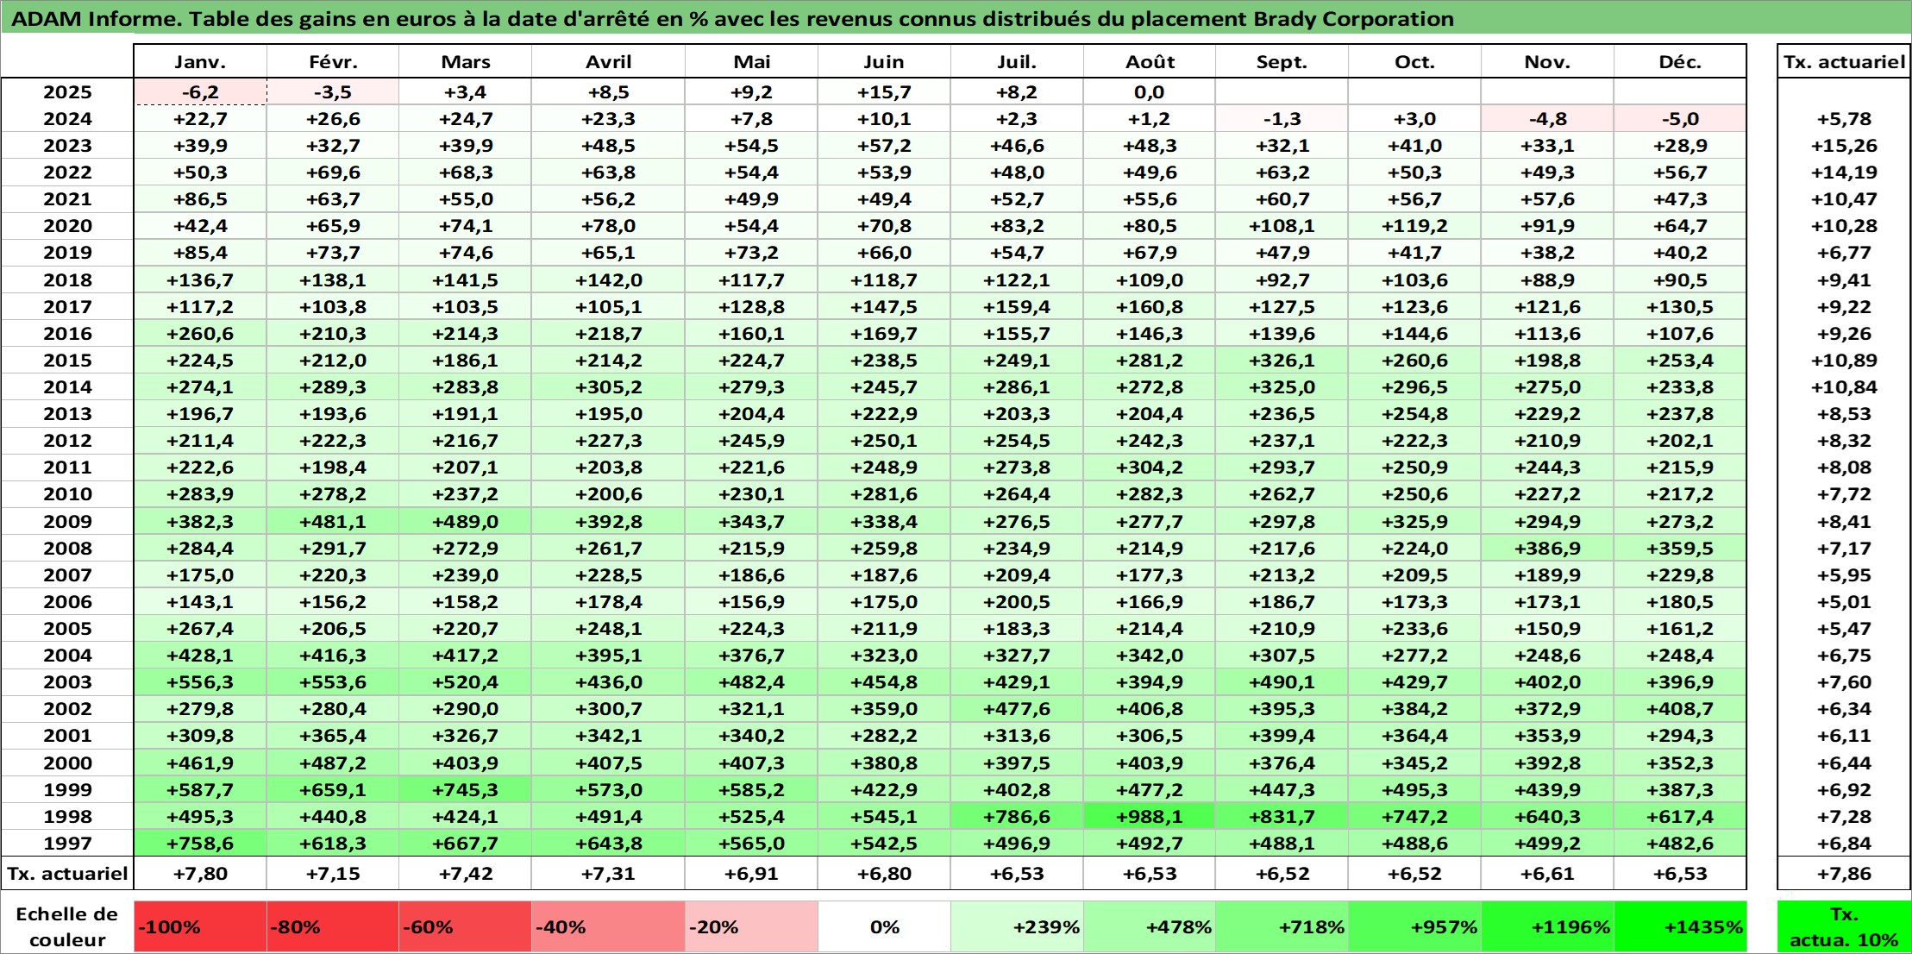
Task: Click the 1997 row label
Action: pyautogui.click(x=67, y=844)
